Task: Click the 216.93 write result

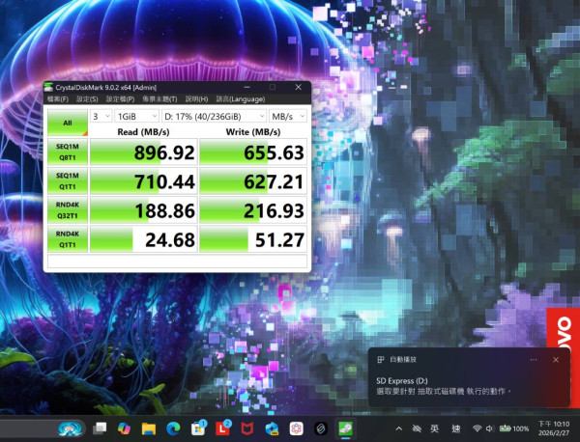Action: pyautogui.click(x=253, y=210)
